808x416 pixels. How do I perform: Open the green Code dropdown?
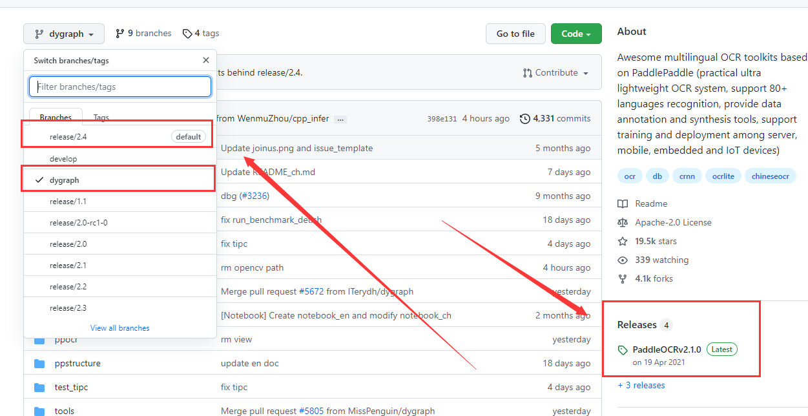(x=576, y=34)
